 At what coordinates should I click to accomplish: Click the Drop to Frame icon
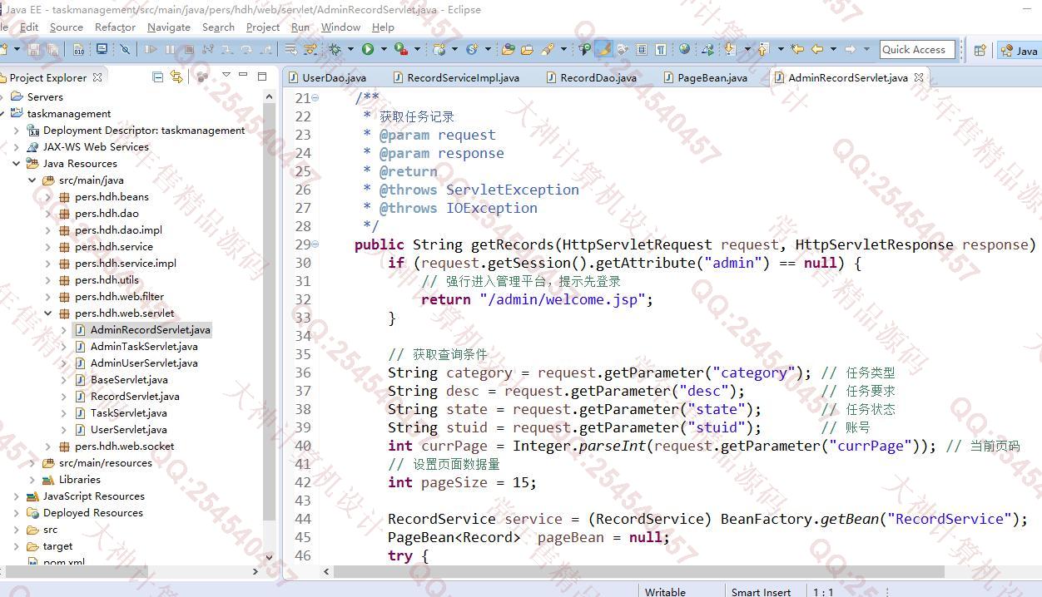tap(290, 50)
